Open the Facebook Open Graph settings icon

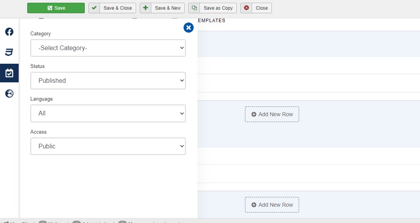pos(9,32)
